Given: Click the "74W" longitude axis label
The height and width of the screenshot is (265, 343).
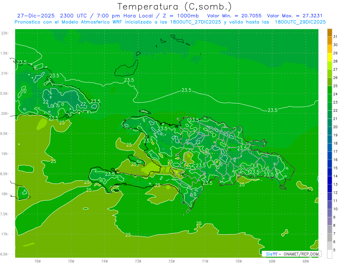Looking at the screenshot, I should coord(105,261).
